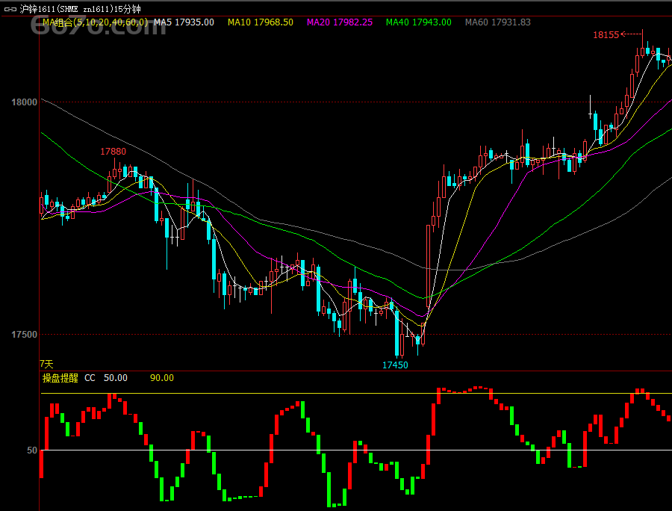Select the white MA5 17935.00 label

point(184,22)
